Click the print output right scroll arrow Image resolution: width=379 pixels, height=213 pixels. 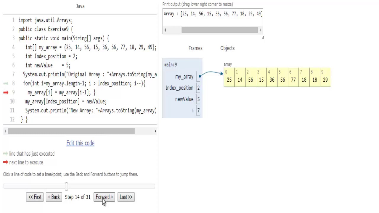pos(260,30)
